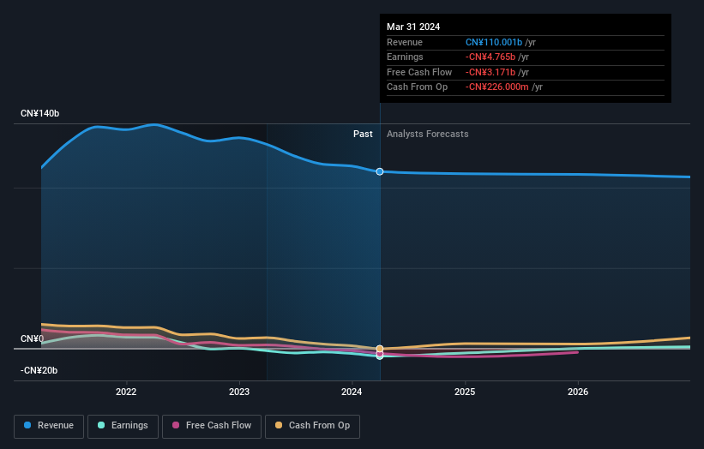The image size is (704, 449).
Task: Click the -CN¥20b y-axis label
Action: [39, 370]
